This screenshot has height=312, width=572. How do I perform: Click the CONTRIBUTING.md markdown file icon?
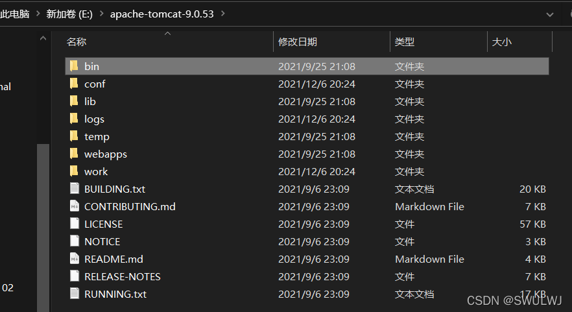pyautogui.click(x=75, y=206)
